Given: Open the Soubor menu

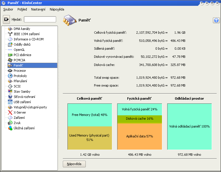Looking at the screenshot, I should pyautogui.click(x=8, y=9).
